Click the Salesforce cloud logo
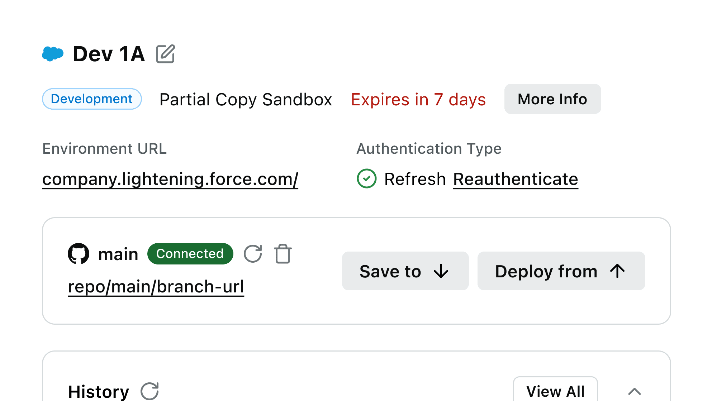Screen dimensions: 712x401 tap(53, 54)
